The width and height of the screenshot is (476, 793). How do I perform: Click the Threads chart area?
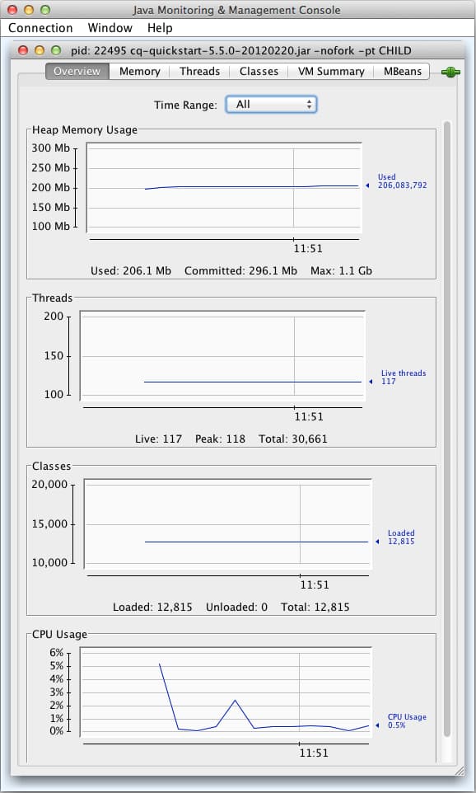[222, 356]
